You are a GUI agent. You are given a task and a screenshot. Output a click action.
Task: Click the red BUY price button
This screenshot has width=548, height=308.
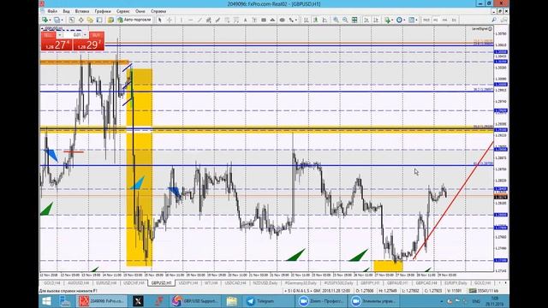(x=89, y=44)
